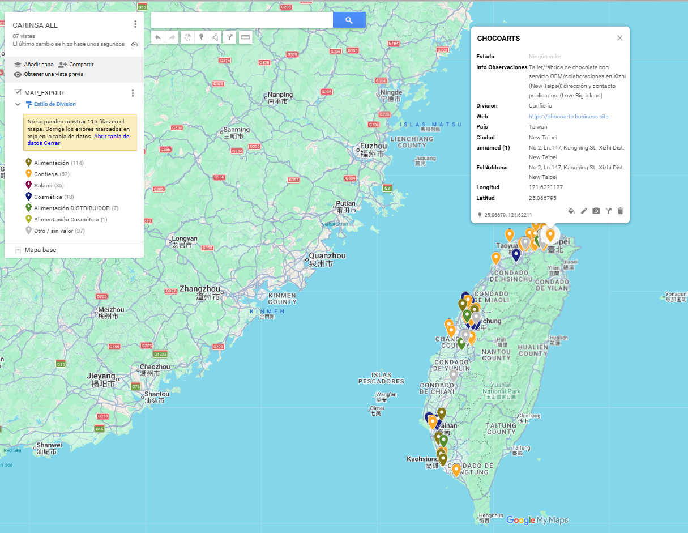Click the orange marker near Taoyuan label

click(510, 234)
